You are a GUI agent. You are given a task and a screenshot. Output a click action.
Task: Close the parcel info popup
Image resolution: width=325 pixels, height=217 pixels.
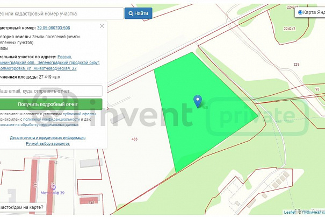102,26
